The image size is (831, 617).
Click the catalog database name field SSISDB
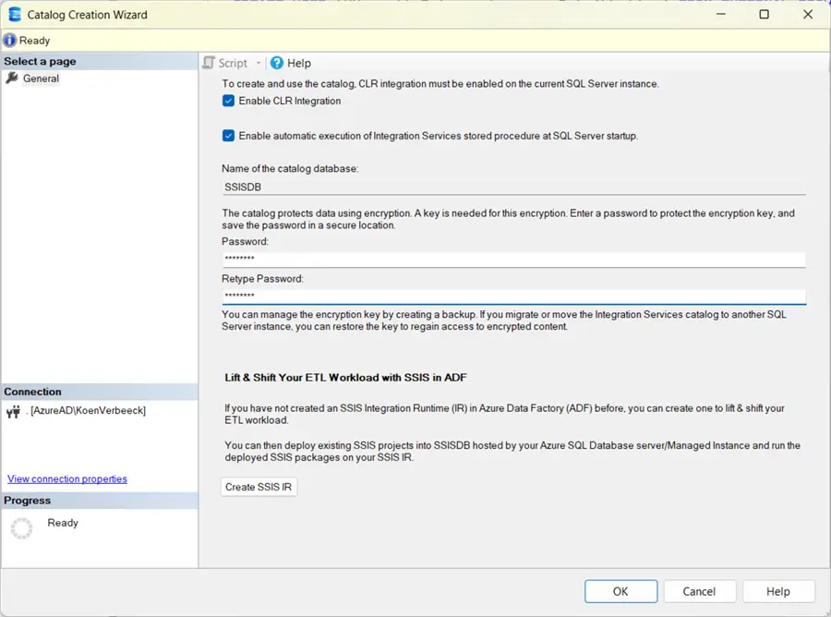[x=513, y=188]
